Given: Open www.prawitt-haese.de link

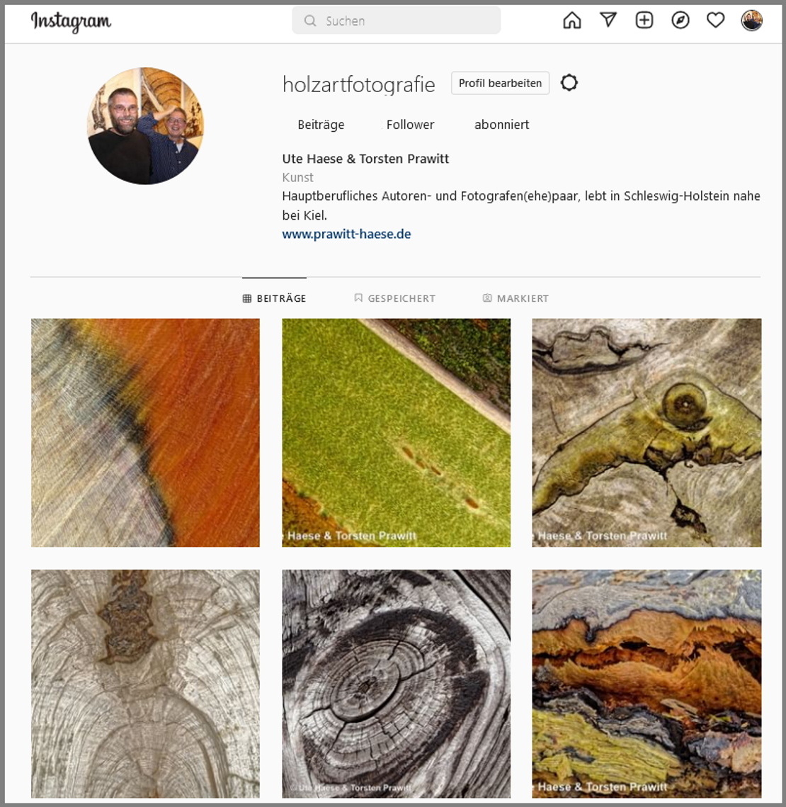Looking at the screenshot, I should [x=346, y=235].
